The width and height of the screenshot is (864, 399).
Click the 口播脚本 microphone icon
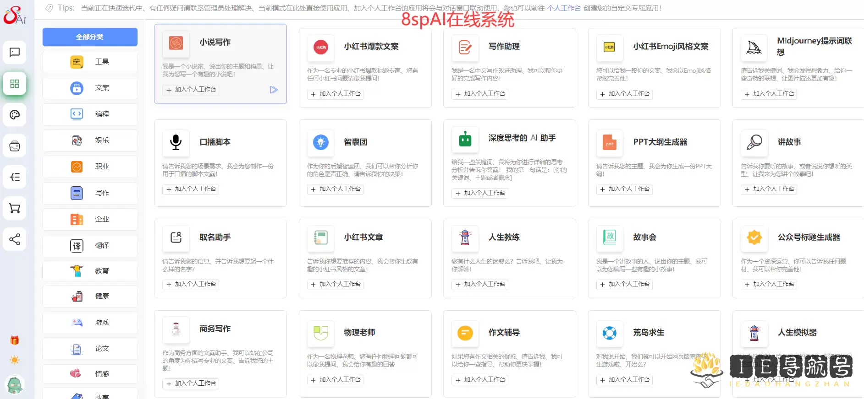(x=176, y=142)
